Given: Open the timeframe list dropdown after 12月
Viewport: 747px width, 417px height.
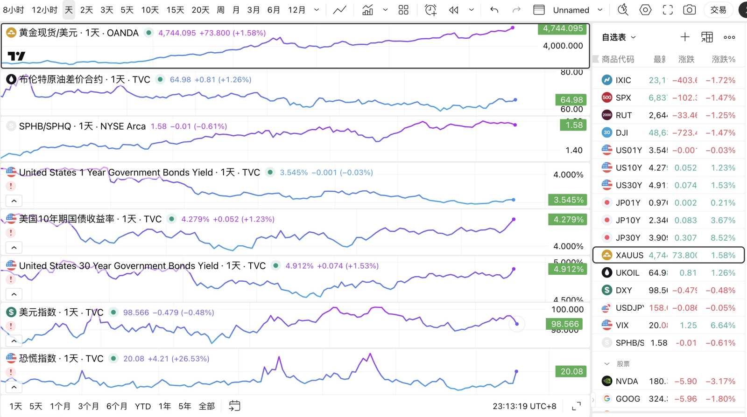Looking at the screenshot, I should [317, 10].
